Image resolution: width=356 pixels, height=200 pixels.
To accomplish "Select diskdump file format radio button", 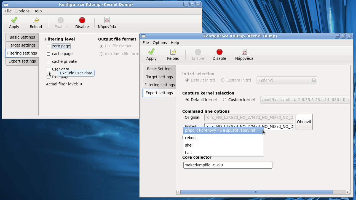I will [101, 54].
